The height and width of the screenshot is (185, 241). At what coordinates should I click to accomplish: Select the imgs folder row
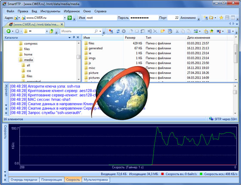[92, 58]
